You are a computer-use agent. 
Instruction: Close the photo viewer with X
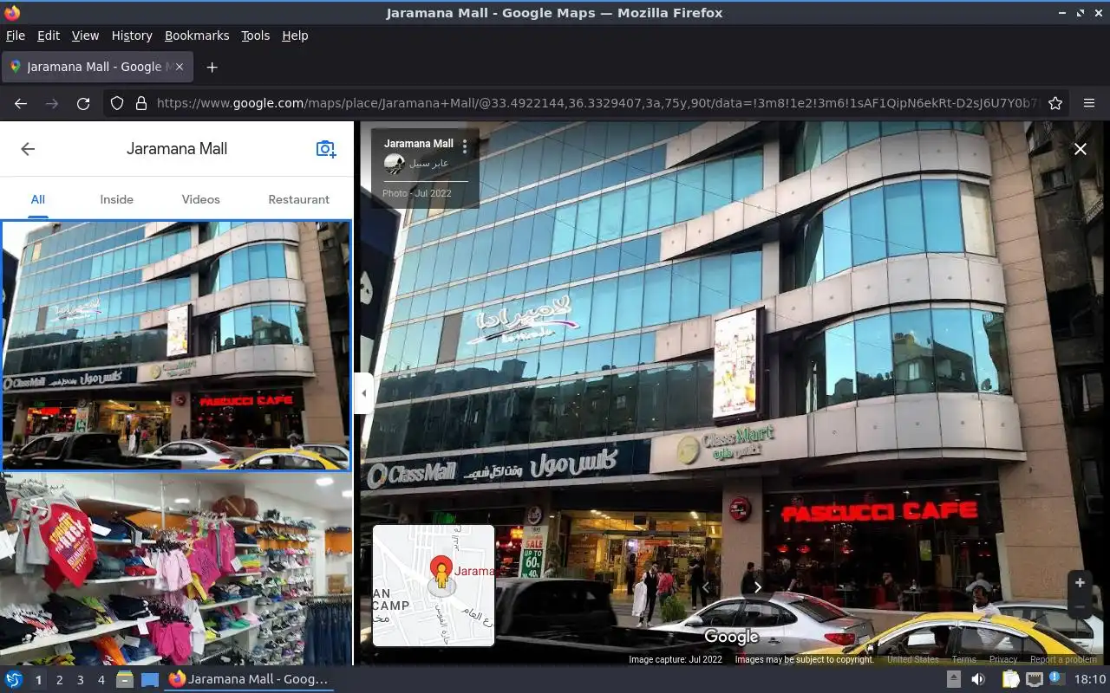[1081, 149]
